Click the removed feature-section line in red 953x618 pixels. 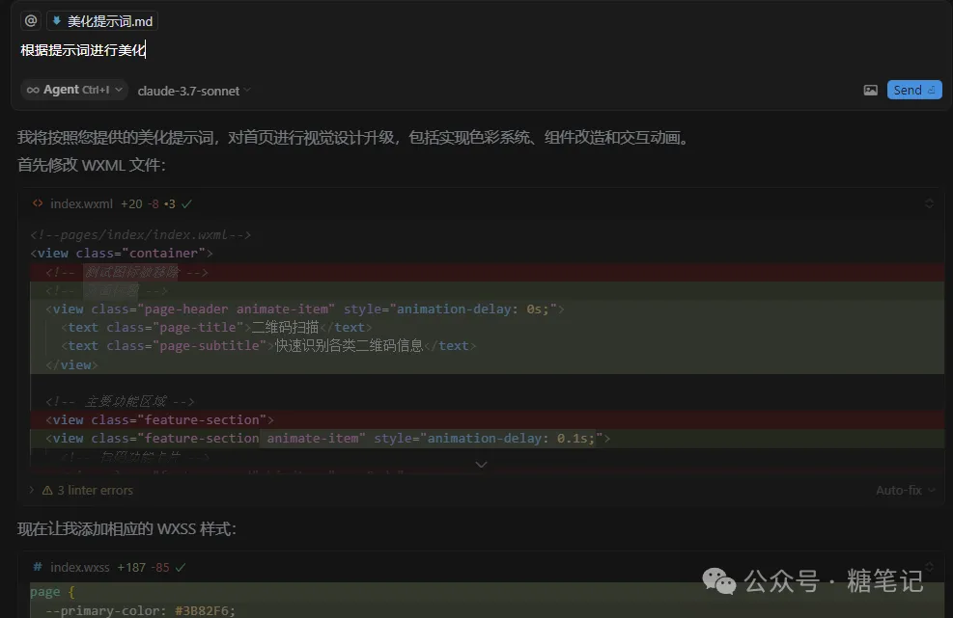pos(488,419)
